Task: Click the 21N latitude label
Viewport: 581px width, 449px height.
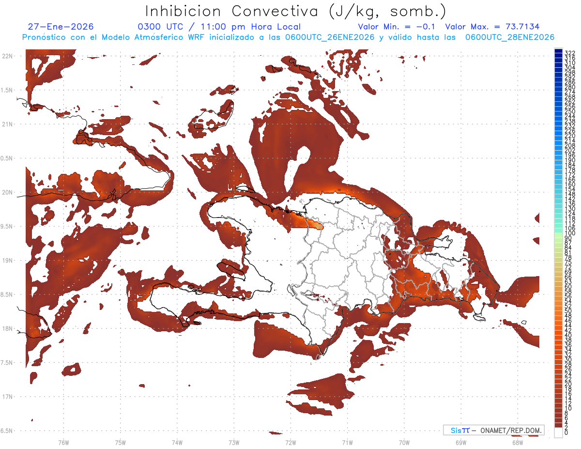Action: pyautogui.click(x=7, y=124)
